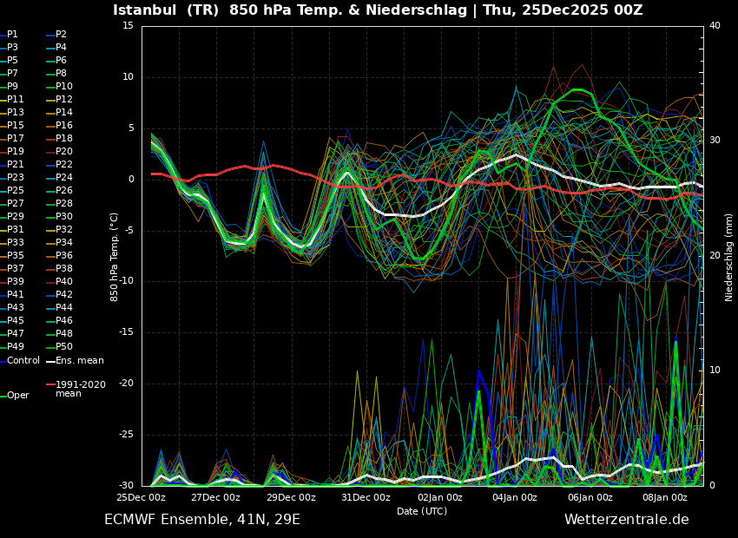Click legend entry P27
The height and width of the screenshot is (538, 738).
[x=12, y=204]
